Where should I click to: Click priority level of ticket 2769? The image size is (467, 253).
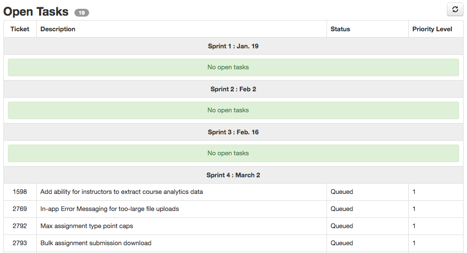coord(414,209)
